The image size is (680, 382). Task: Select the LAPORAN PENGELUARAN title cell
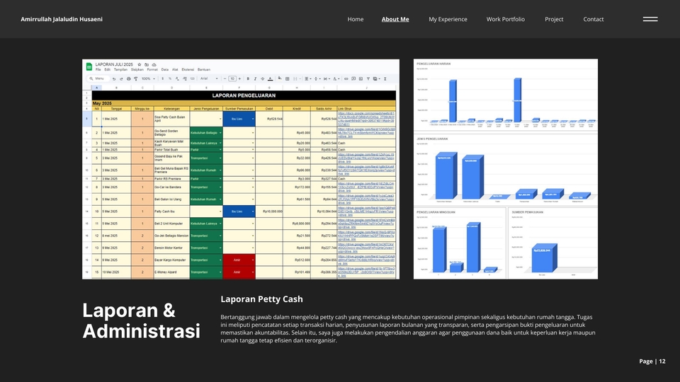[x=244, y=95]
